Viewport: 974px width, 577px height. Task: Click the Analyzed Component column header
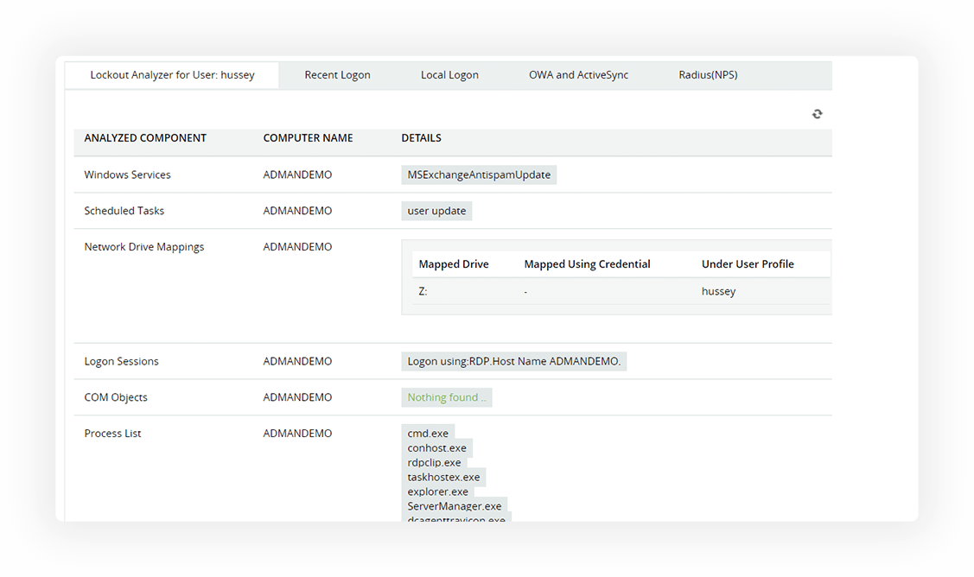point(145,138)
